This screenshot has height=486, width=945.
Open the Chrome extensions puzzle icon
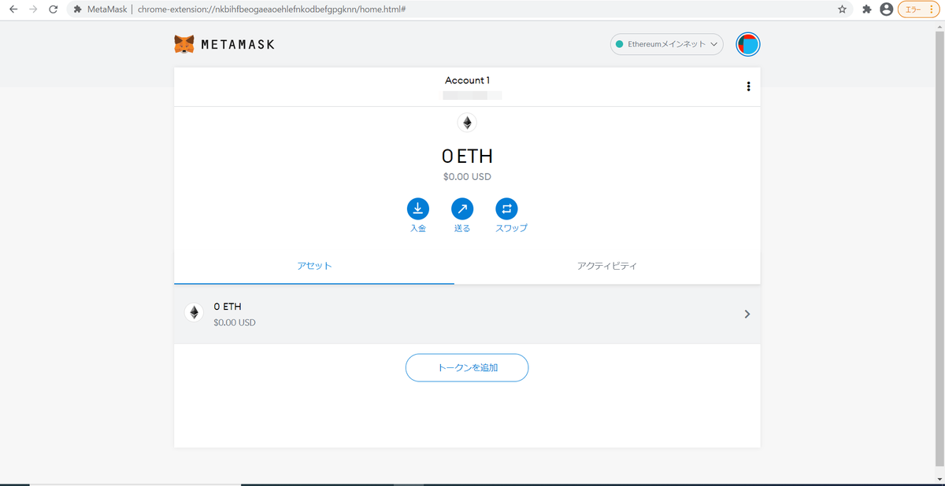coord(867,9)
